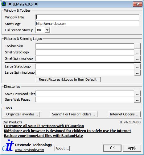Click the Large Static Logo text field
This screenshot has width=144, height=155.
pyautogui.click(x=85, y=66)
